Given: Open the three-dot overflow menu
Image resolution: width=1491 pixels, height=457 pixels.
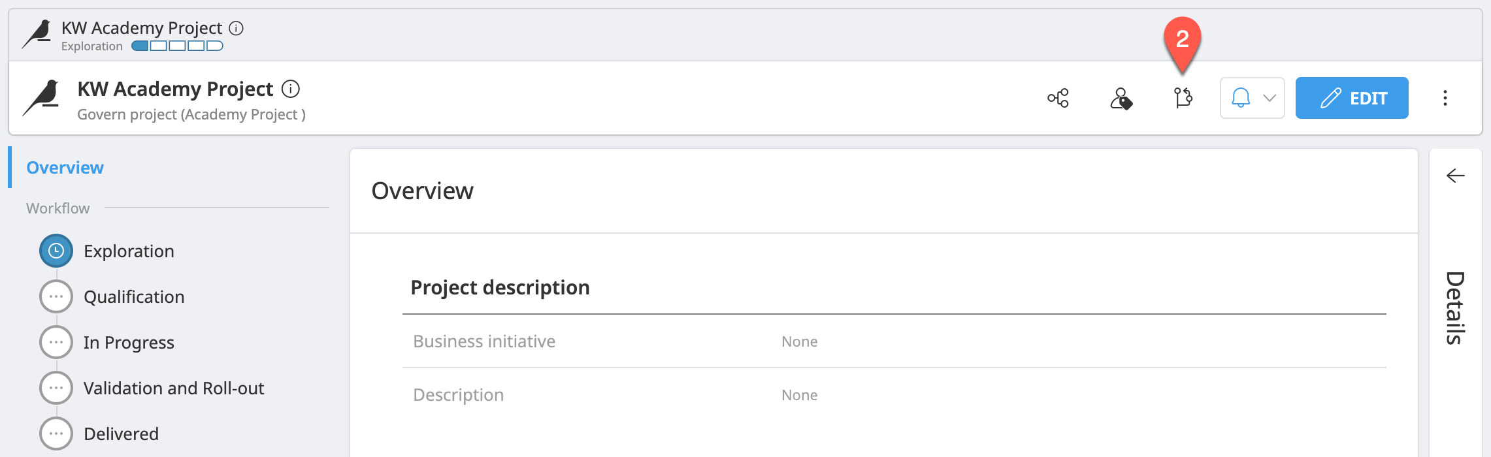Looking at the screenshot, I should coord(1444,98).
